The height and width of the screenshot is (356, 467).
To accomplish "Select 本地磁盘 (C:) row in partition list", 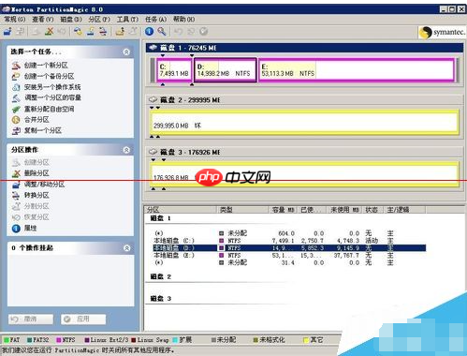I will coord(288,241).
